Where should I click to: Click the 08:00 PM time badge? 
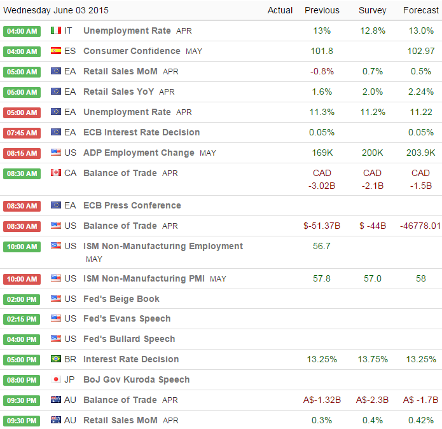[x=22, y=380]
